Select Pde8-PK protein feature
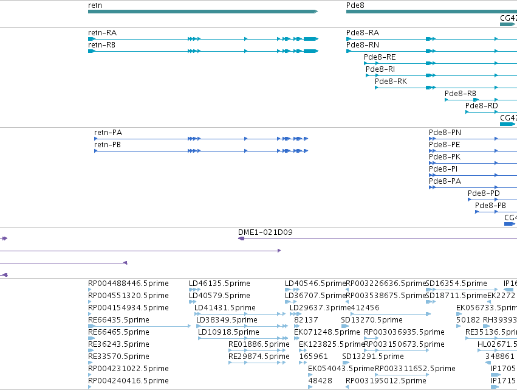Viewport: 517px width, 390px height. 473,163
